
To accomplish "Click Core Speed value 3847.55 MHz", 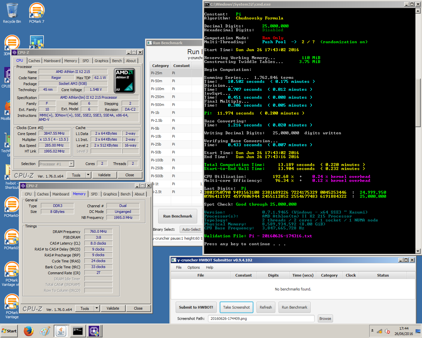I will (54, 133).
